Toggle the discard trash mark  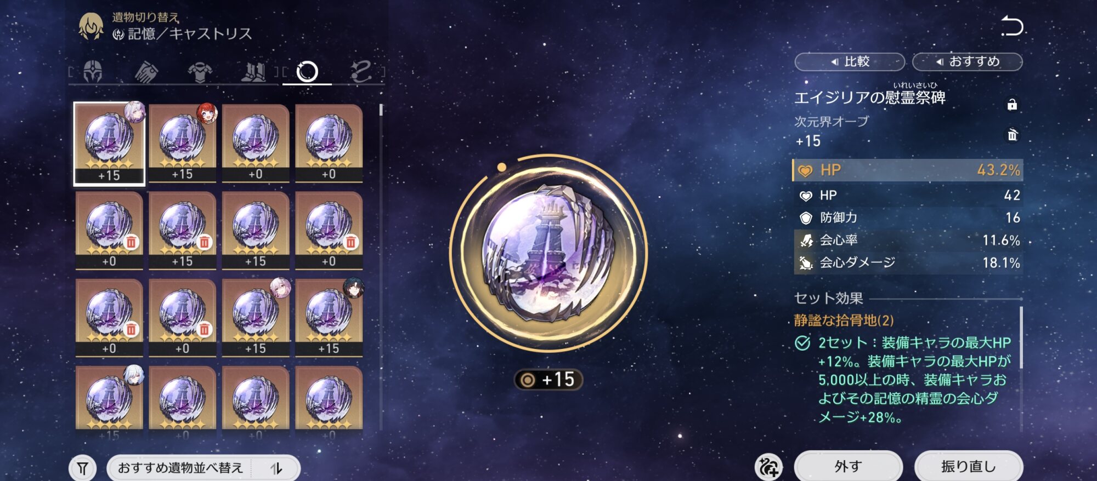pyautogui.click(x=1012, y=135)
